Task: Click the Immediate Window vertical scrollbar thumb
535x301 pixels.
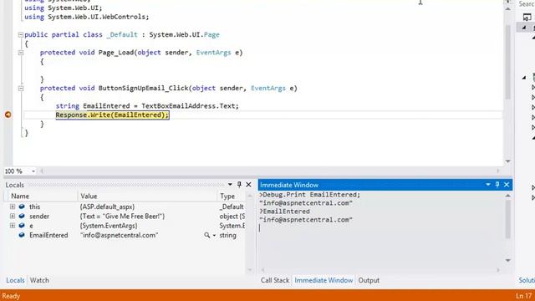Action: pos(508,219)
